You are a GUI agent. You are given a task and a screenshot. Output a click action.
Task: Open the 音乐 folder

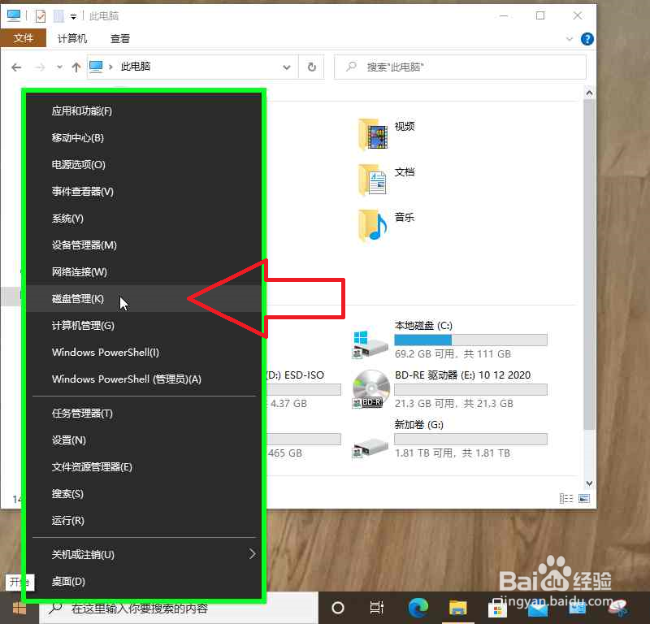coord(387,225)
